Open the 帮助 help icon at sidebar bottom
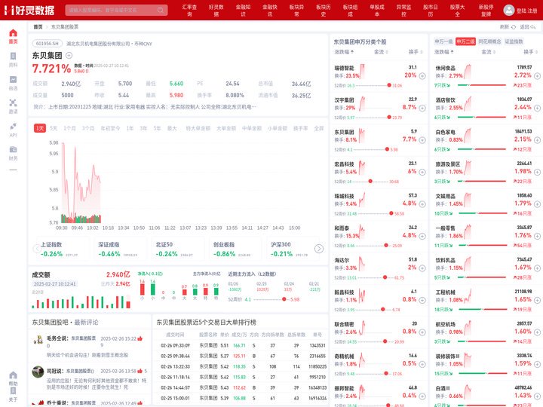Screen dimensions: 543x407 click(13, 375)
